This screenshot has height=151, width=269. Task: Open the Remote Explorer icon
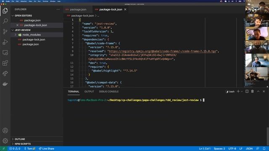[x=5, y=52]
